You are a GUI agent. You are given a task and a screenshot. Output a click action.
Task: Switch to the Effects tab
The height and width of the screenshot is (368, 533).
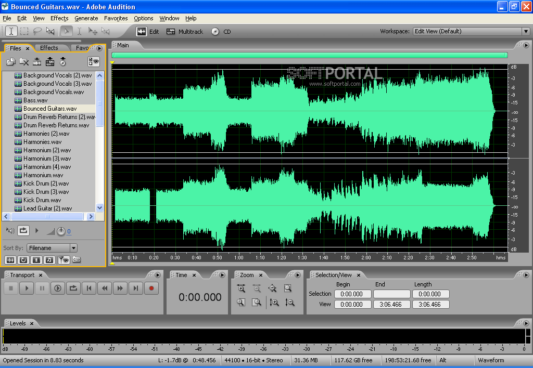(x=49, y=48)
